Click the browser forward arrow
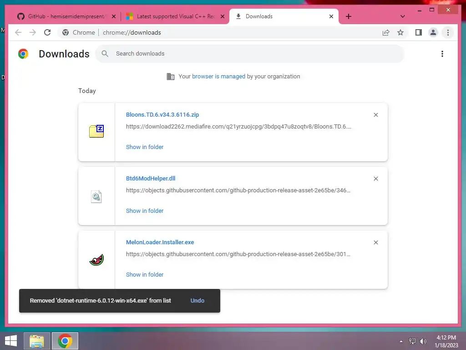Screen dimensions: 466x350 pos(33,32)
